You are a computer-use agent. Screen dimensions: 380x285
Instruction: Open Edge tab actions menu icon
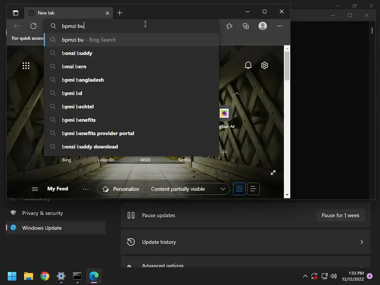click(x=16, y=13)
